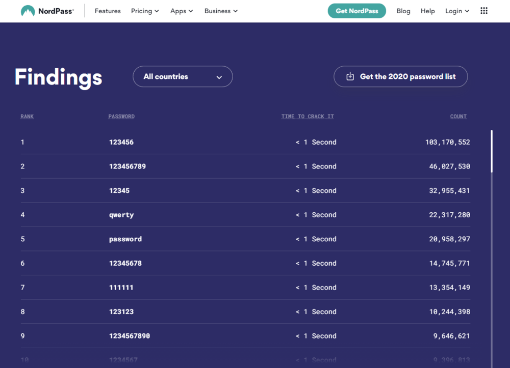Click the Count column header

(x=458, y=117)
